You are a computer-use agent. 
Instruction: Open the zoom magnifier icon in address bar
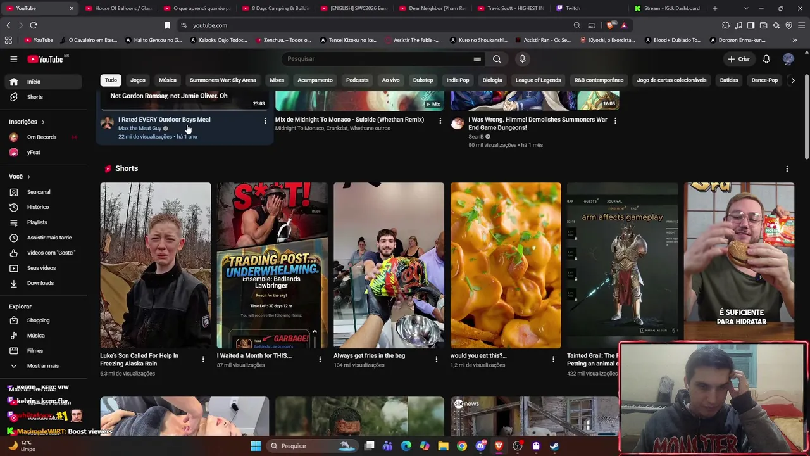tap(577, 25)
